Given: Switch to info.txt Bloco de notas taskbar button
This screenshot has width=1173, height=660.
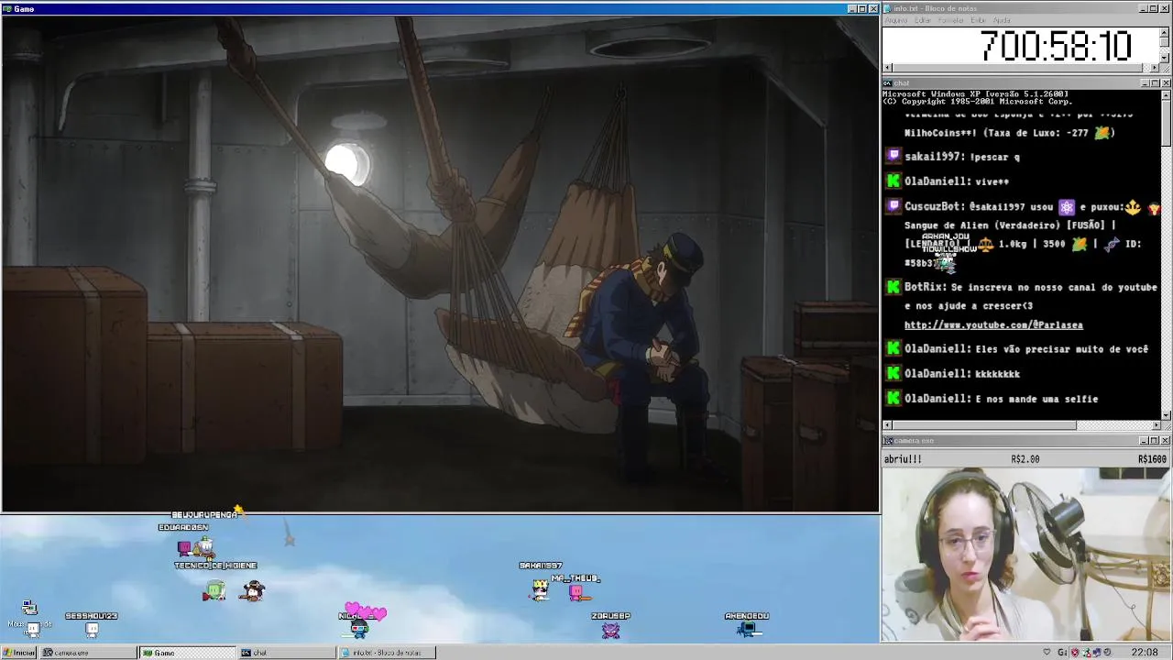Looking at the screenshot, I should [387, 653].
